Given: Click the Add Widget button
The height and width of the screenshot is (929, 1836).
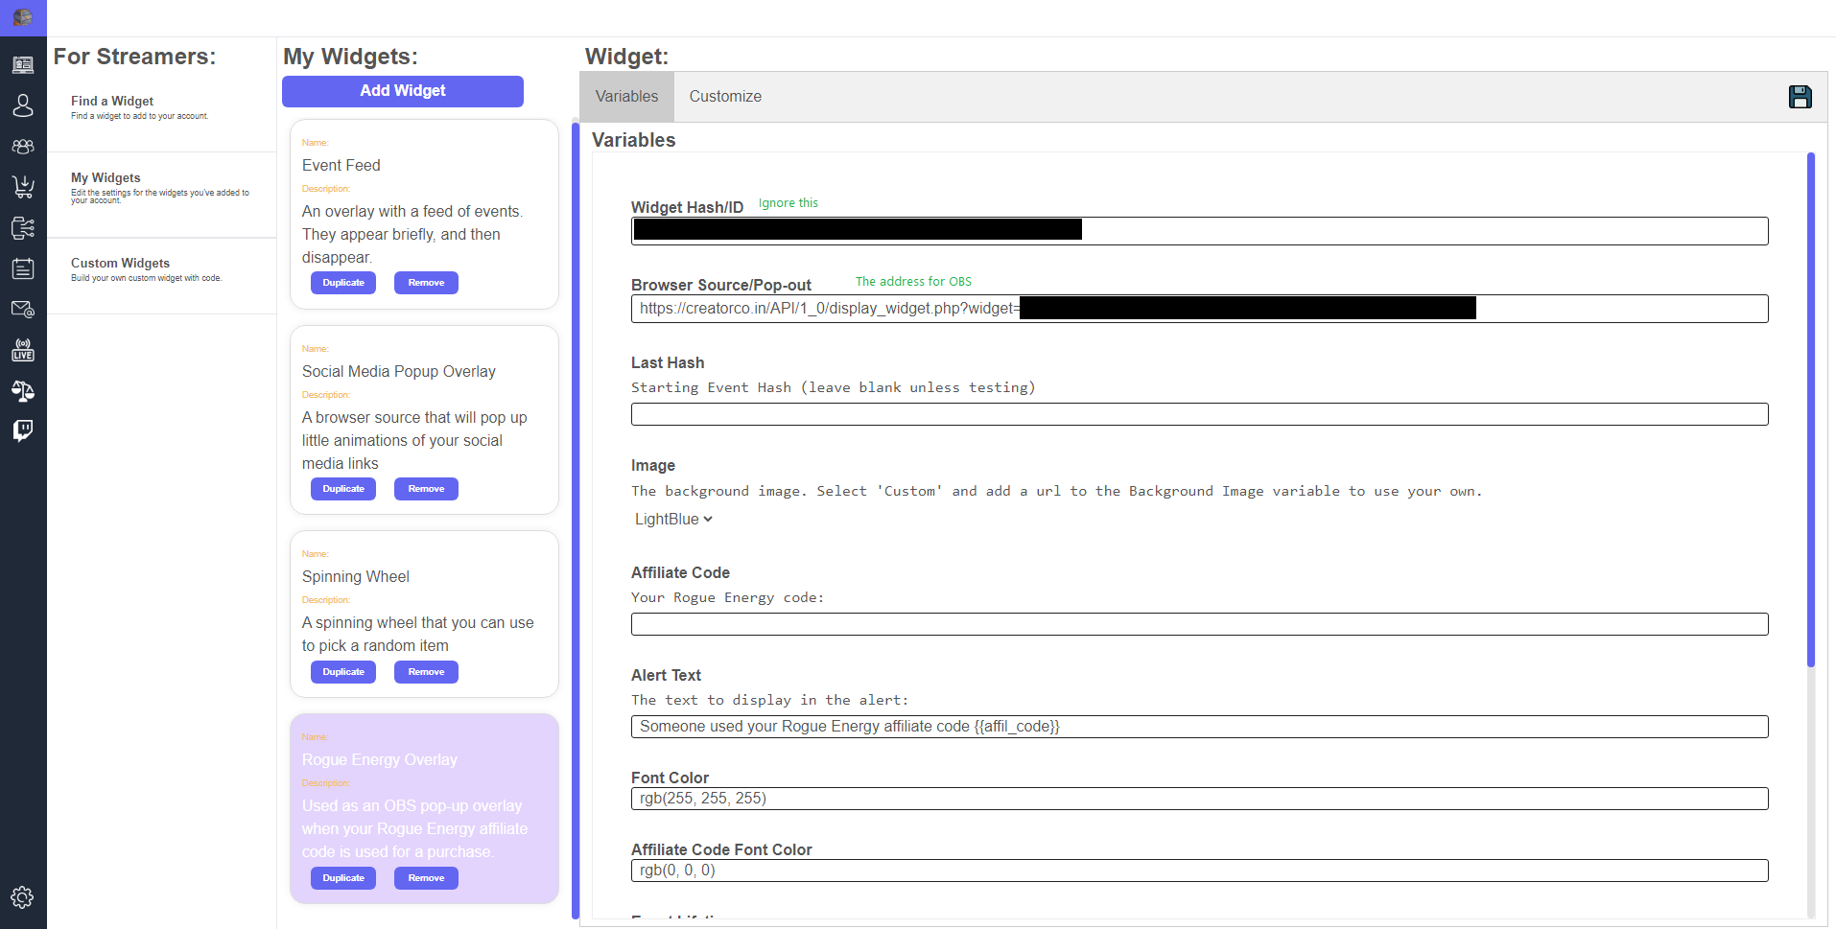Looking at the screenshot, I should pyautogui.click(x=403, y=91).
